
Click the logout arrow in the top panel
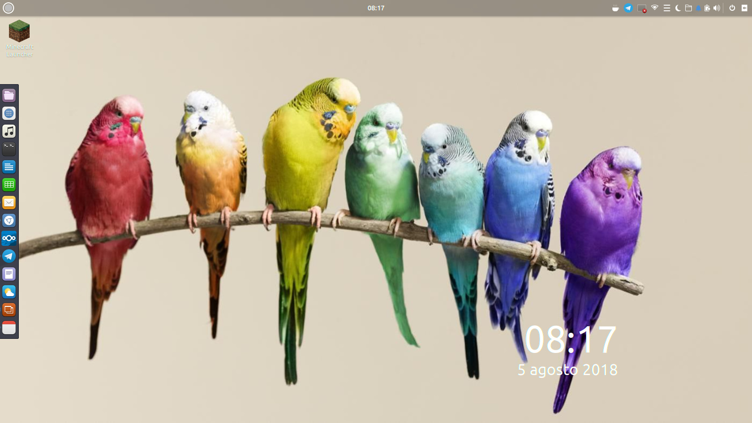click(x=744, y=8)
